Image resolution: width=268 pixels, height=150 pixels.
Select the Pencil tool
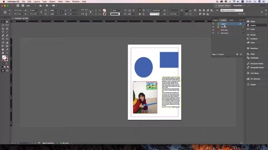point(7,35)
